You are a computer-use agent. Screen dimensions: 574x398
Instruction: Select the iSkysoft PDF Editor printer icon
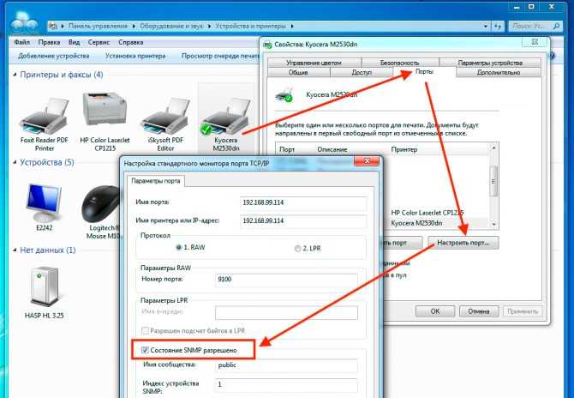[165, 117]
